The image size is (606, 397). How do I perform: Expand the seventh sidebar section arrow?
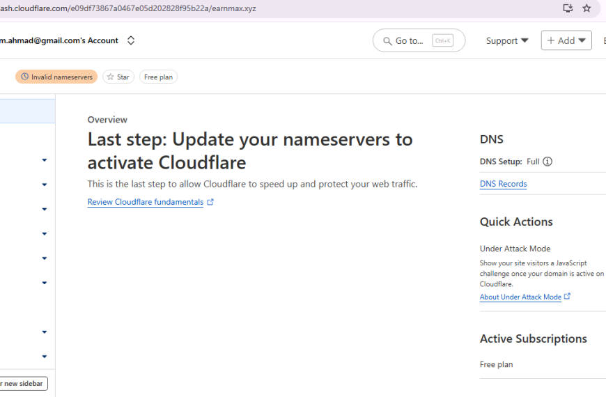click(45, 332)
